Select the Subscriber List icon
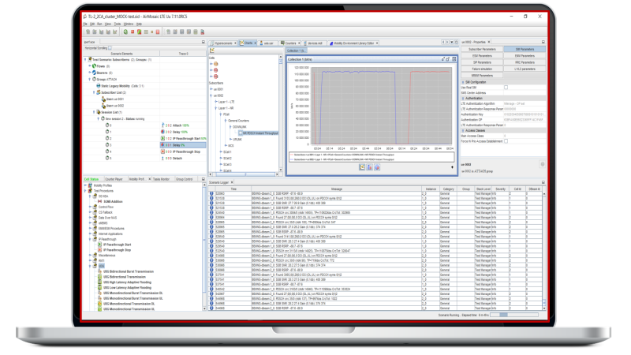 98,92
